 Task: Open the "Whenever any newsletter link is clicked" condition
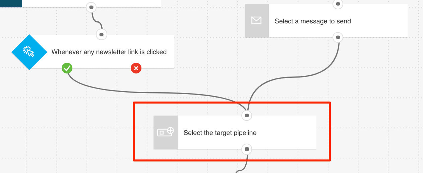109,52
